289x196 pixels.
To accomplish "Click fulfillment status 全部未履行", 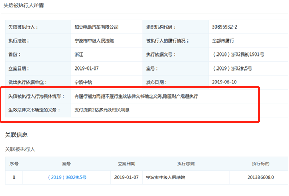I will point(223,40).
